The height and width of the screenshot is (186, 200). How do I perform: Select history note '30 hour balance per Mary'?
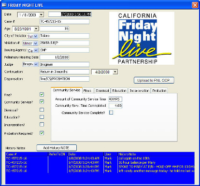137,162
